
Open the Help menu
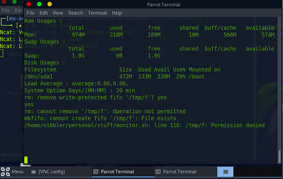pyautogui.click(x=117, y=13)
